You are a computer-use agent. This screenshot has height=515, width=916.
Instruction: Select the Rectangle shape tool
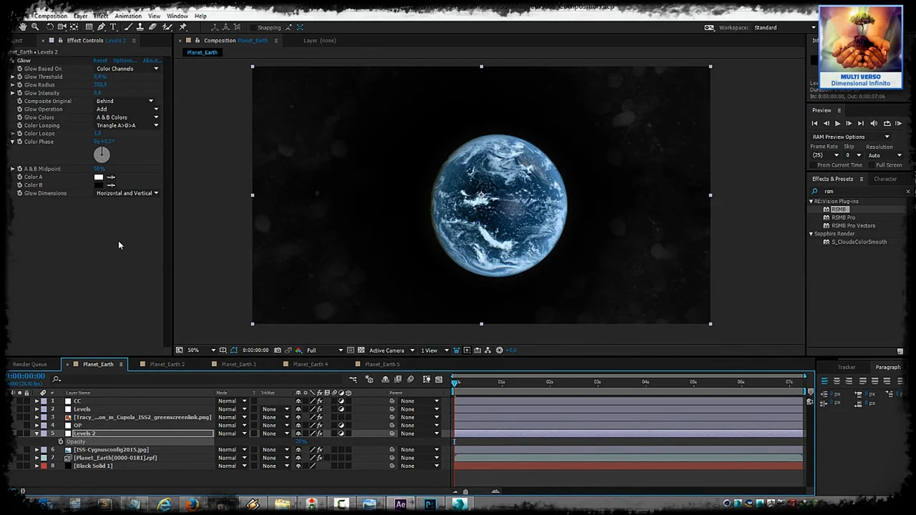click(89, 27)
